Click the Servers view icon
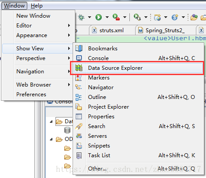This screenshot has height=178, width=206. pos(79,136)
